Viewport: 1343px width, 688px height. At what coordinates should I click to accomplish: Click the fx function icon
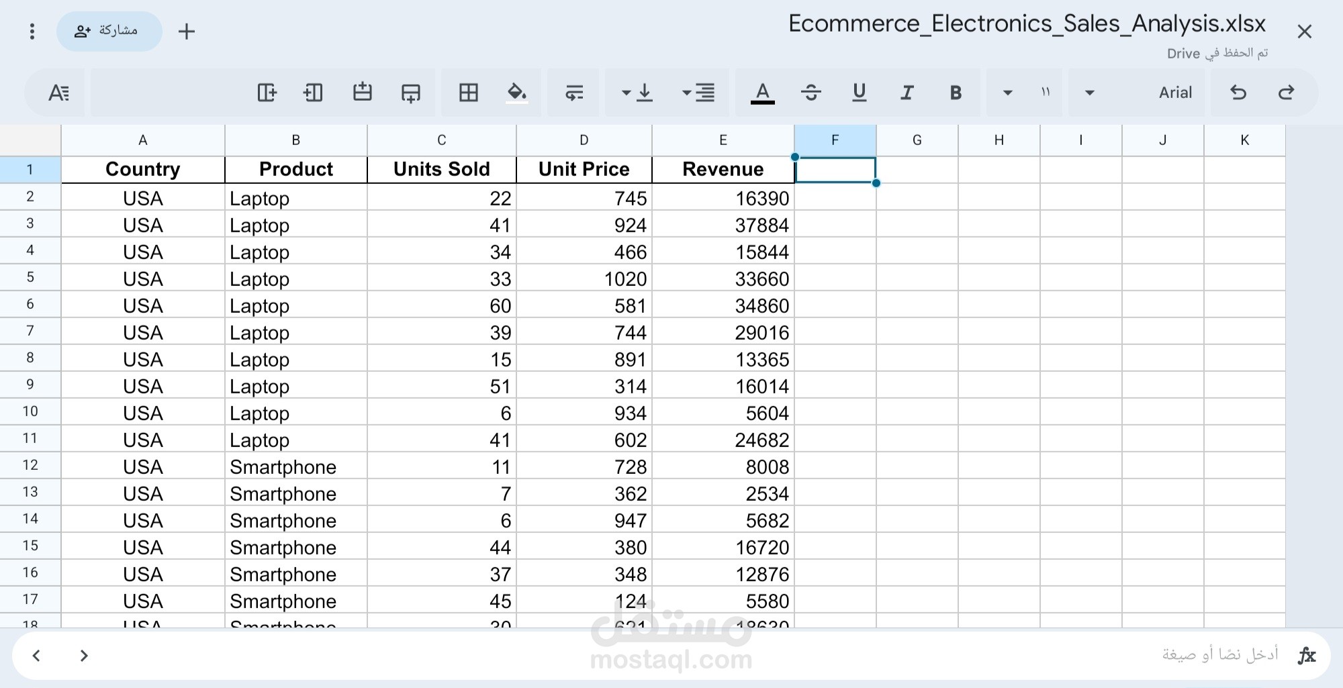[1307, 655]
